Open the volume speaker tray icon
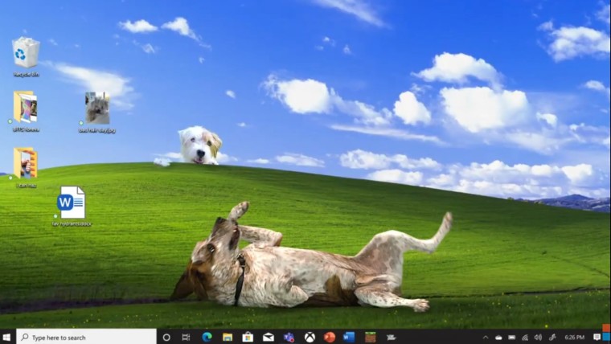 pyautogui.click(x=539, y=338)
